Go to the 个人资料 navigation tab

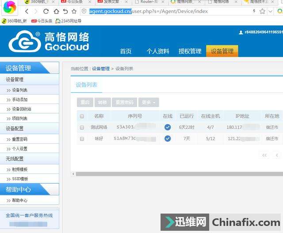click(158, 51)
